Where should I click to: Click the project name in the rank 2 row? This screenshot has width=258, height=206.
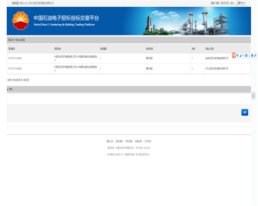(x=76, y=68)
